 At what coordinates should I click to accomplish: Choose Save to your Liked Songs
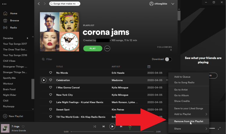coord(189,108)
